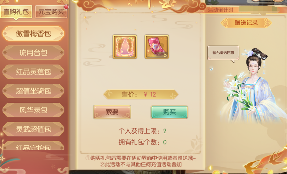This screenshot has width=287, height=174.
Task: Switch to the 元宝购买 tab
Action: point(51,12)
